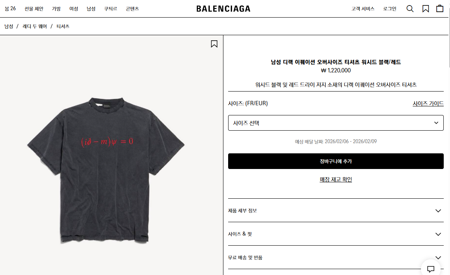Click the BALENCIAGA logo
This screenshot has height=275, width=450.
coord(223,9)
